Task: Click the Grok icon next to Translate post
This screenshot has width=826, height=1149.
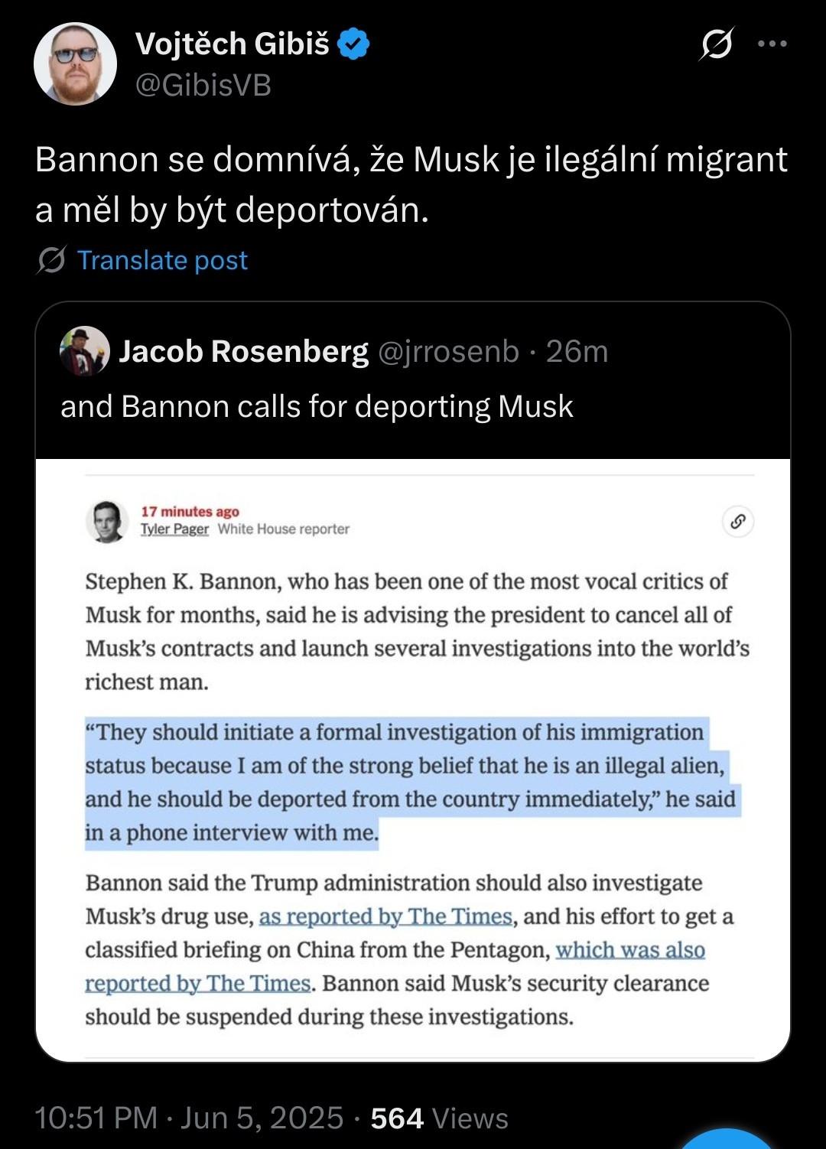Action: (x=51, y=261)
